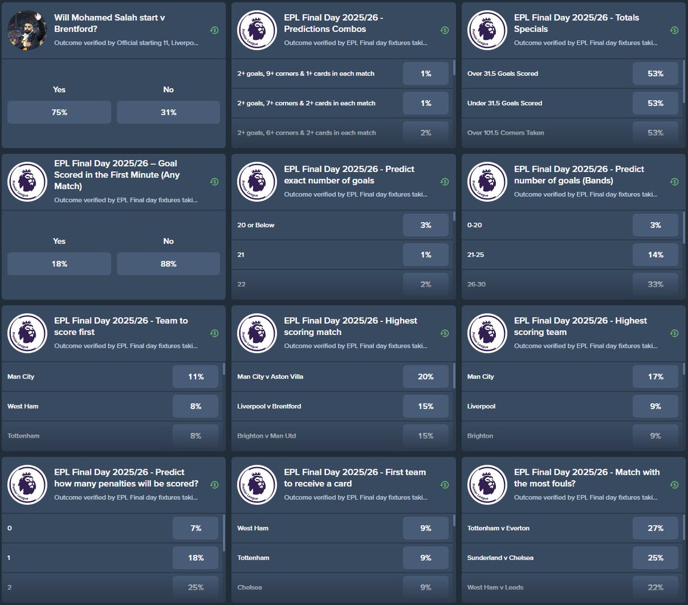Open 'Goal Scored in the First Minute' title
Viewport: 688px width, 605px height.
(x=117, y=175)
